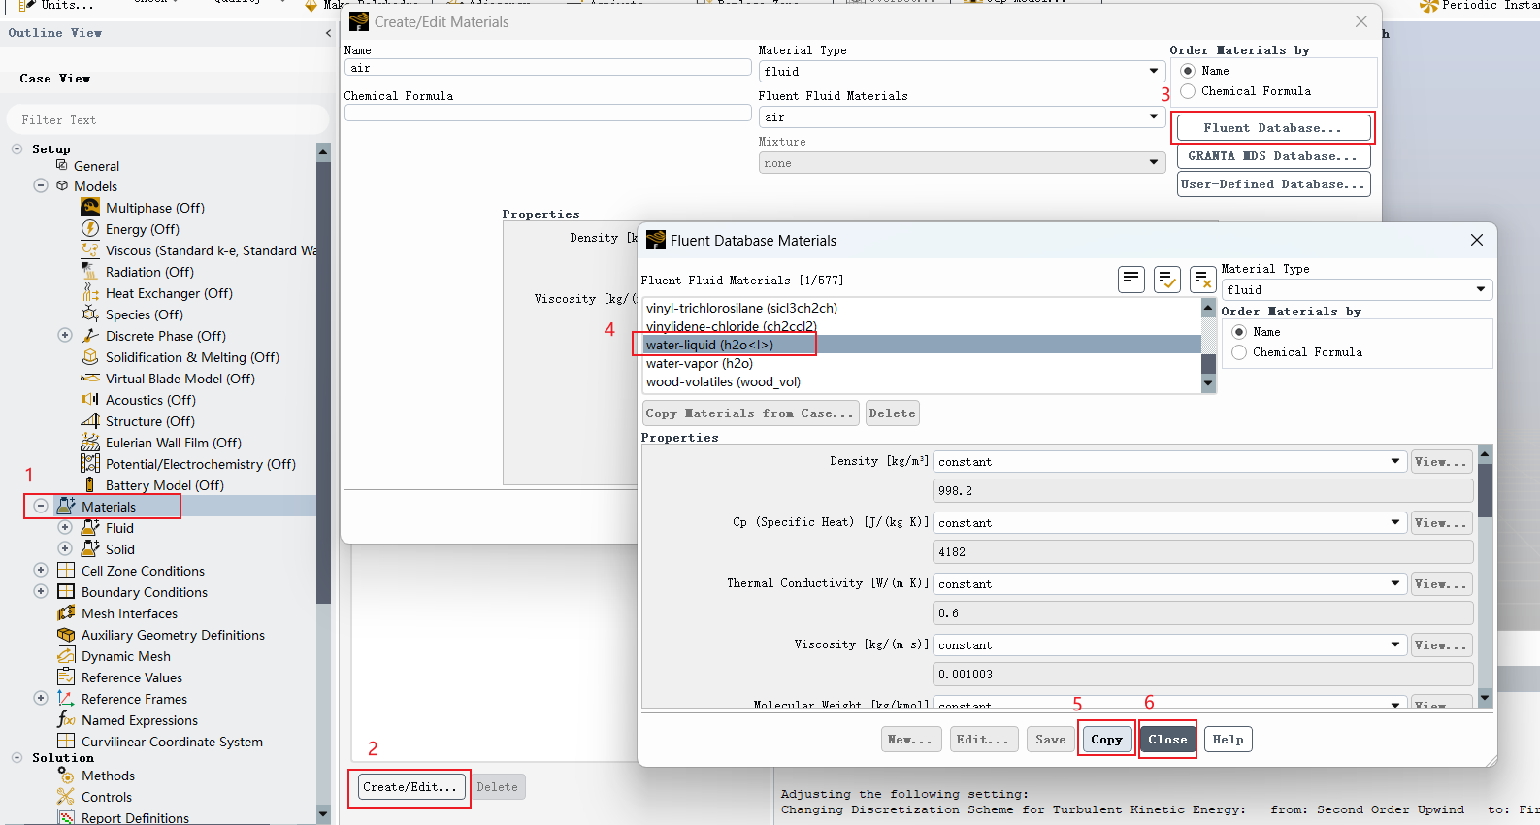Click the Eulerian Wall Film icon
The height and width of the screenshot is (825, 1540).
(90, 442)
